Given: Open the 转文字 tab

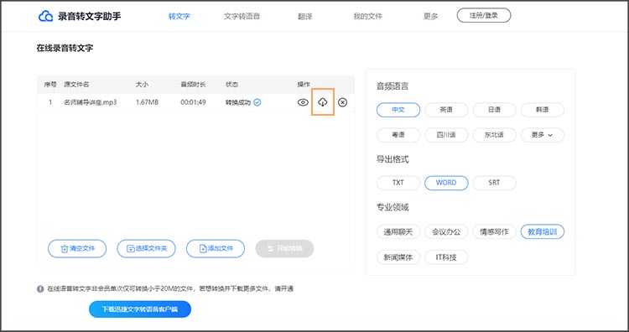Looking at the screenshot, I should (179, 17).
